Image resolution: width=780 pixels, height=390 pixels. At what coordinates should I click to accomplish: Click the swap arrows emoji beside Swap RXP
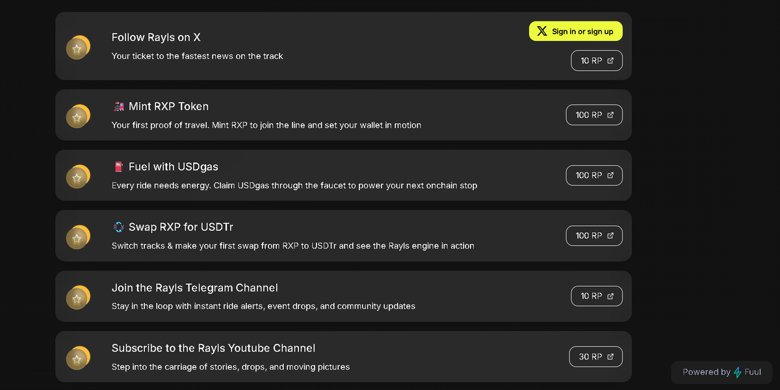[118, 227]
